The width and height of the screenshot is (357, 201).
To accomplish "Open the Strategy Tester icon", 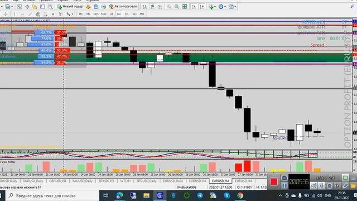I will [x=50, y=7].
